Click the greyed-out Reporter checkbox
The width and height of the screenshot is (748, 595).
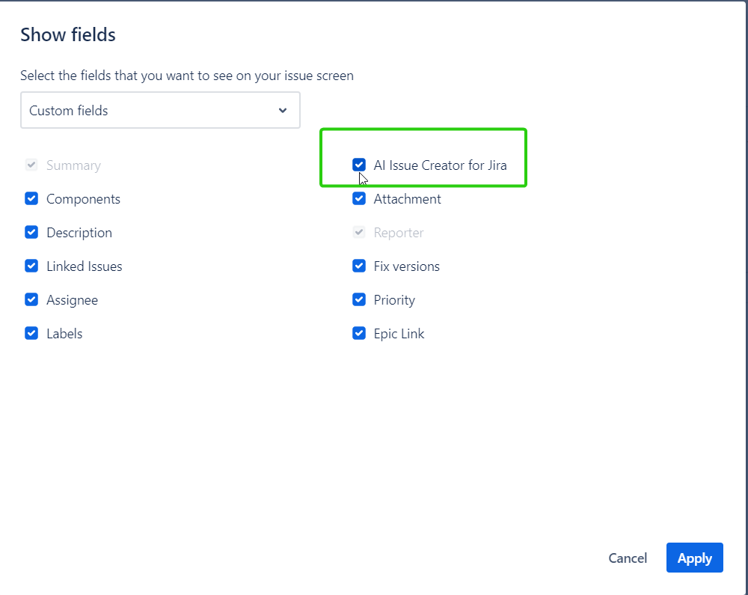(x=359, y=233)
